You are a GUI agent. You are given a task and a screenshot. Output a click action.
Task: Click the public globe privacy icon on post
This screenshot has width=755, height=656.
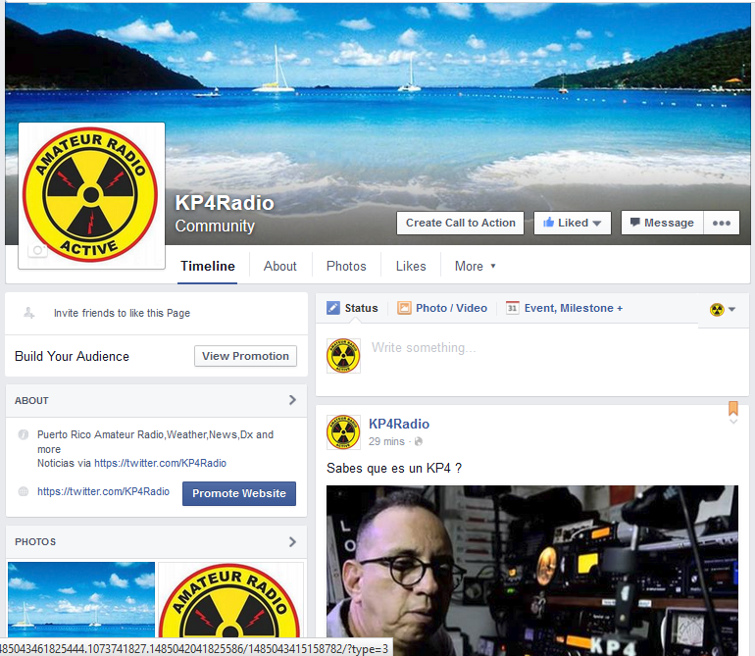point(419,441)
